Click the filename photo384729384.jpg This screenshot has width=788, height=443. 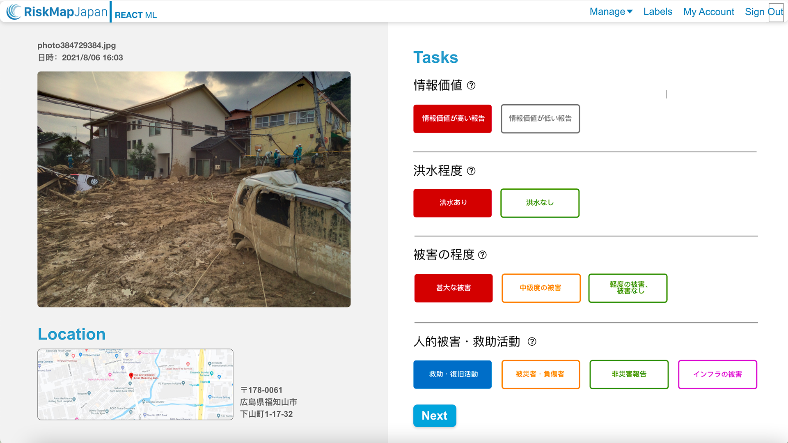coord(76,45)
